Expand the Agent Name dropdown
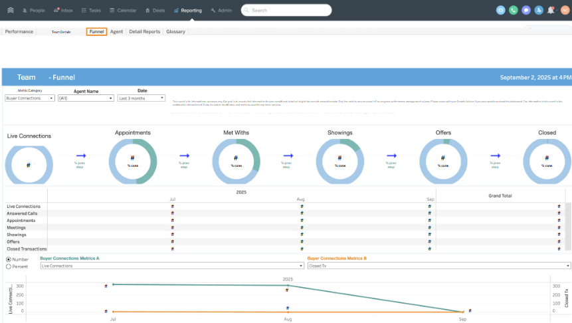 (85, 98)
